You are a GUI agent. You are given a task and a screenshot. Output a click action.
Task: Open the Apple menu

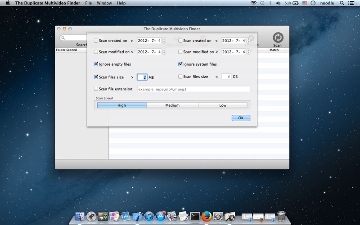8,3
